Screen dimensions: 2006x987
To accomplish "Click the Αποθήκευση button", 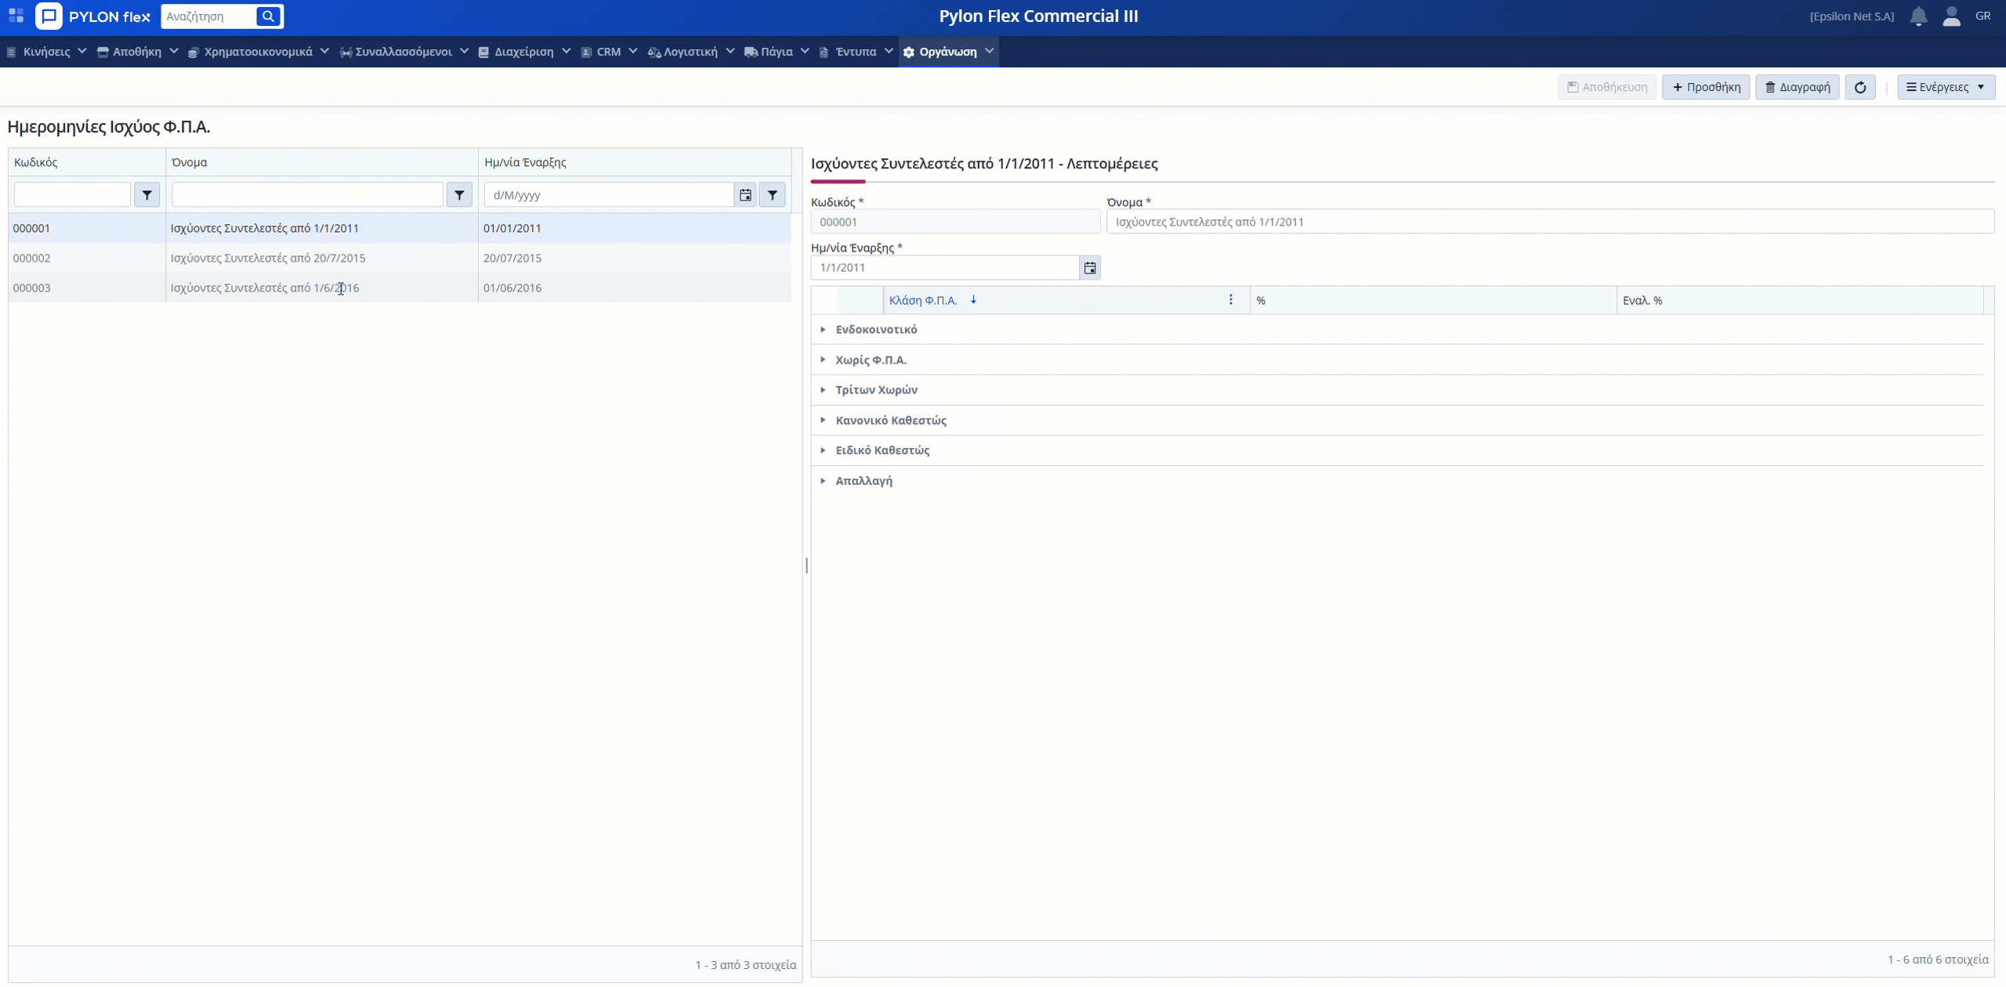I will pos(1606,87).
